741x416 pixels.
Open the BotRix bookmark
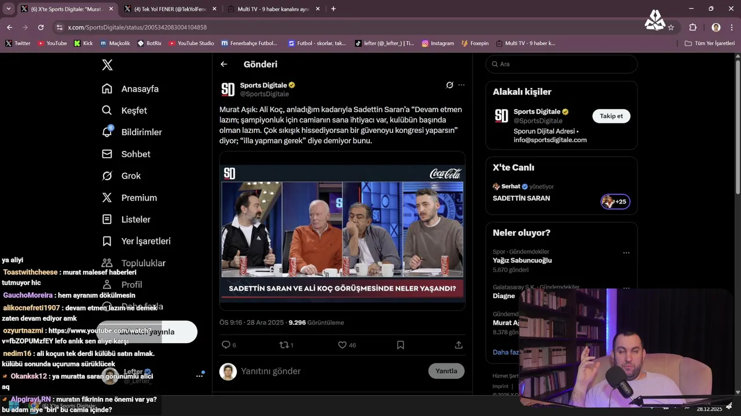(x=149, y=43)
